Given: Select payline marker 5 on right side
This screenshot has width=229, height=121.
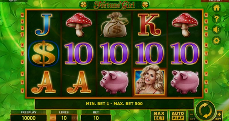Looking at the screenshot, I should point(206,90).
